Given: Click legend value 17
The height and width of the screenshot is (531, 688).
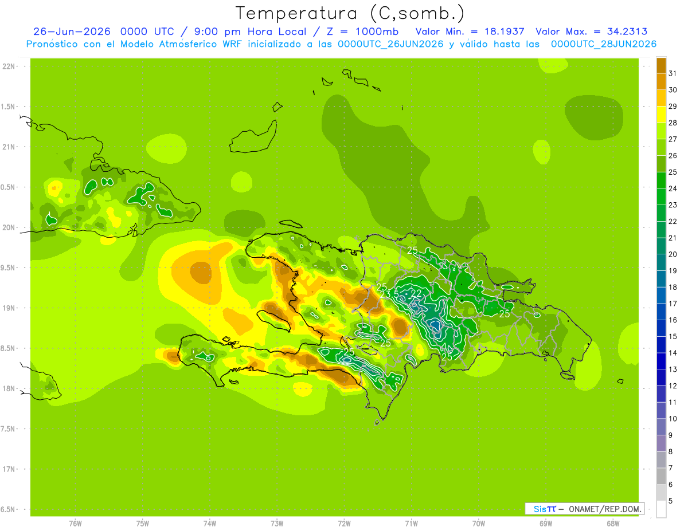Looking at the screenshot, I should [673, 304].
